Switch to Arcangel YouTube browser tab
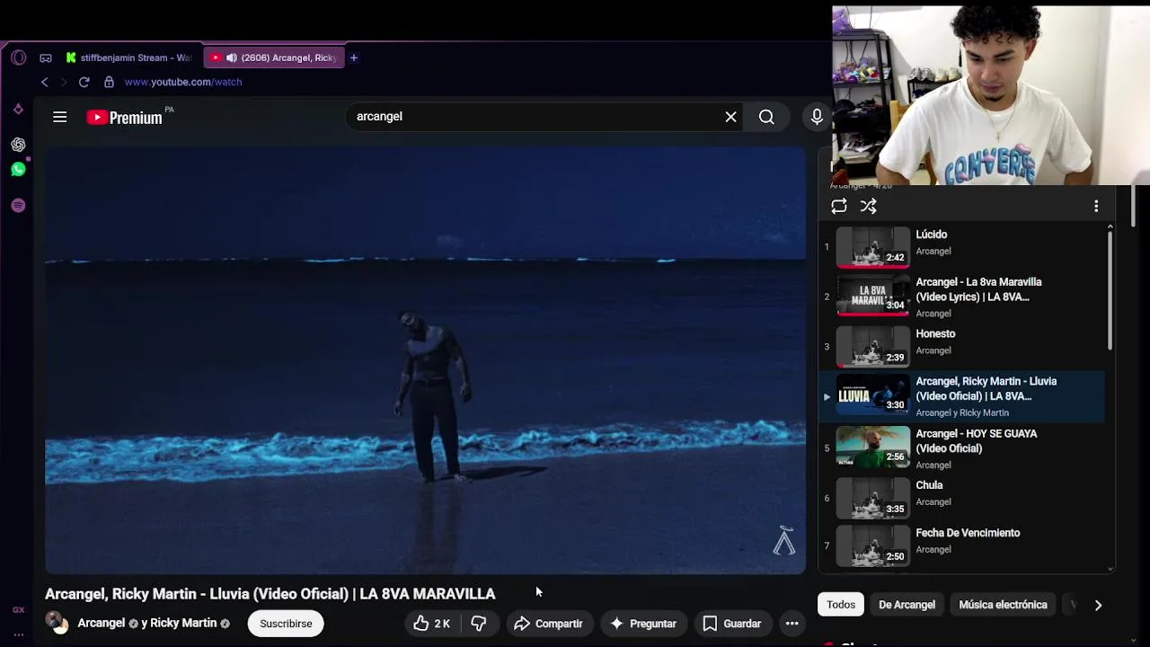1150x647 pixels. pos(274,58)
